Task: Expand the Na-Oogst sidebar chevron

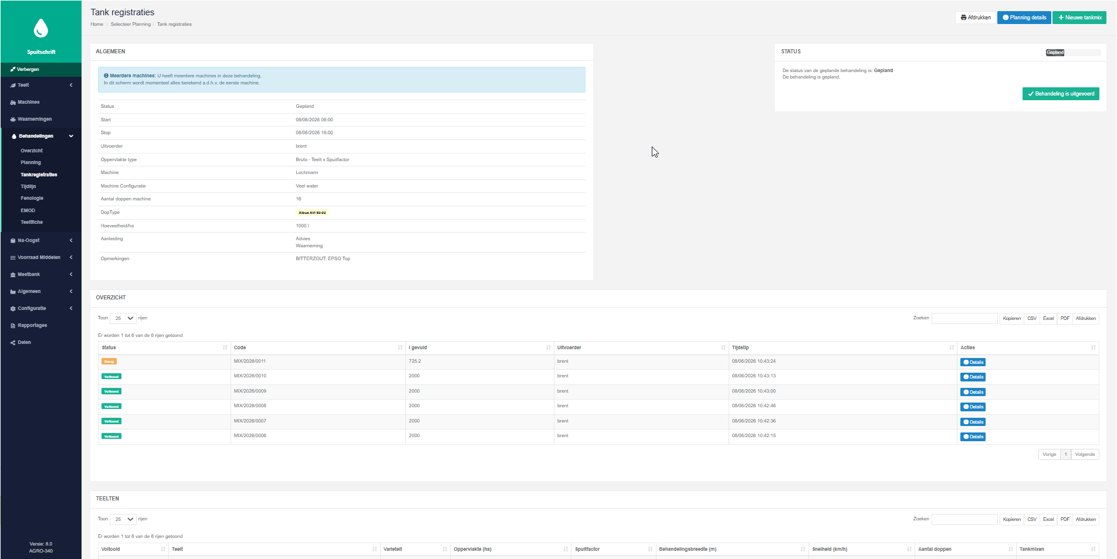Action: (x=71, y=241)
